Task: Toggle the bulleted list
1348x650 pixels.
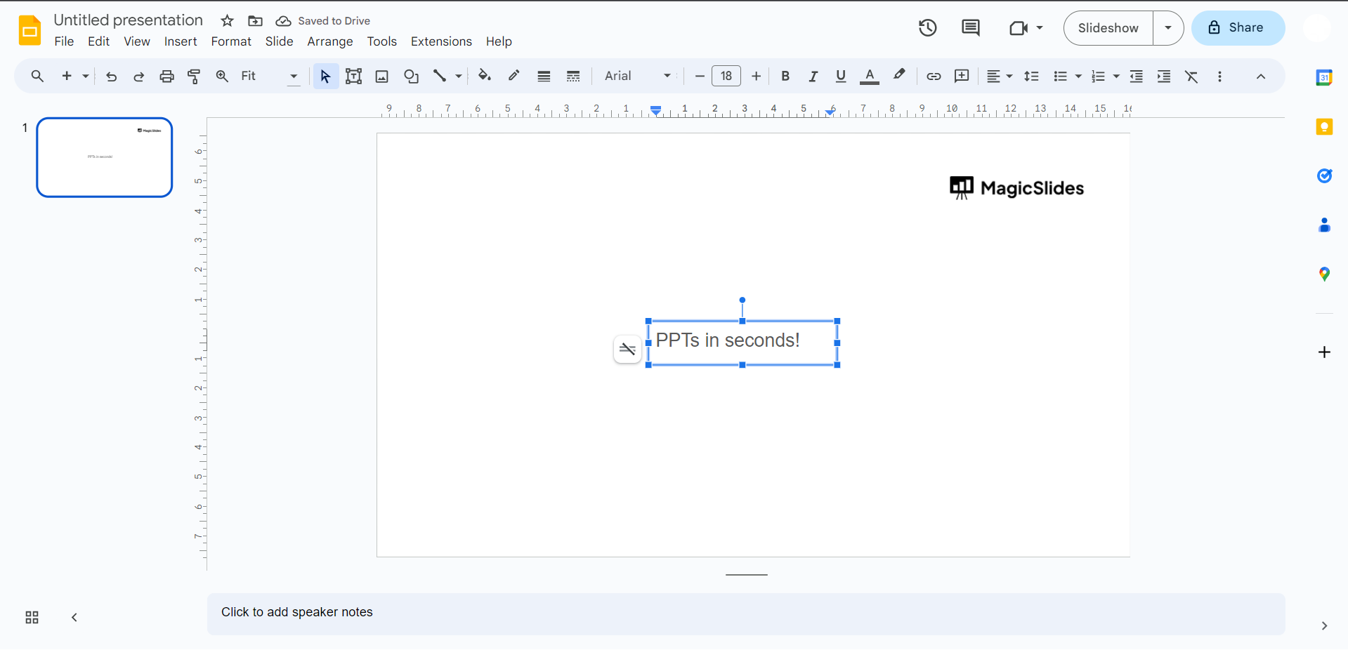Action: tap(1060, 76)
